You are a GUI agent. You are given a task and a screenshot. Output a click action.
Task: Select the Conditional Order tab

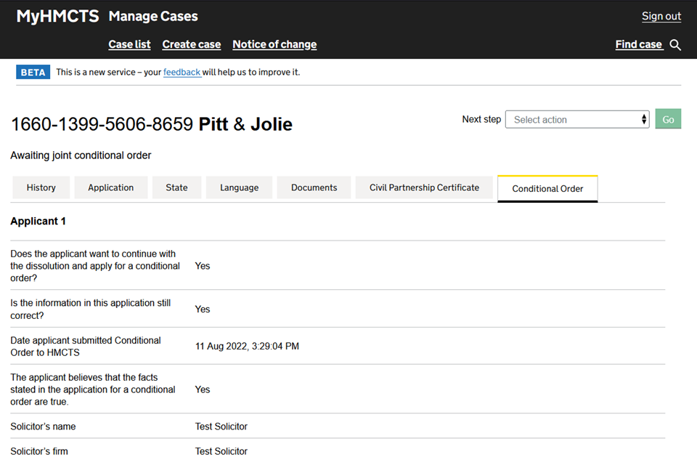click(x=547, y=189)
